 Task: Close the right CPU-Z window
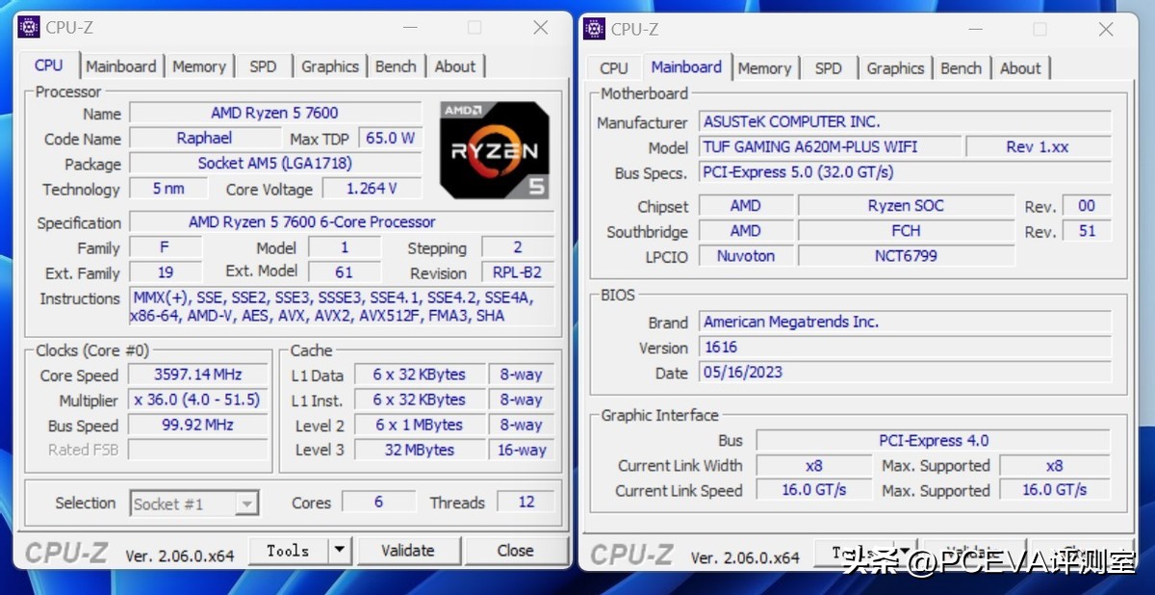click(1106, 29)
